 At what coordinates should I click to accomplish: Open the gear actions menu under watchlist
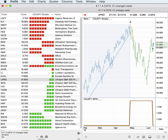79,133
